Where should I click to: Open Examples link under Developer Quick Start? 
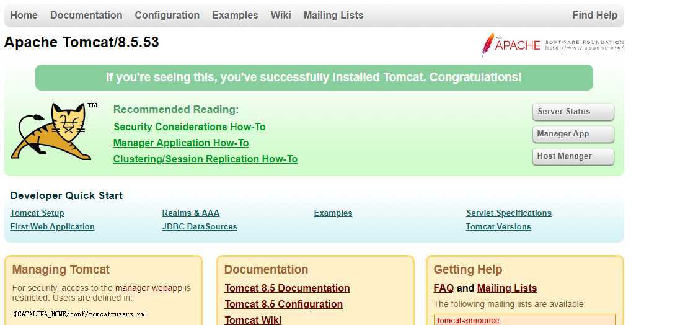(x=333, y=213)
